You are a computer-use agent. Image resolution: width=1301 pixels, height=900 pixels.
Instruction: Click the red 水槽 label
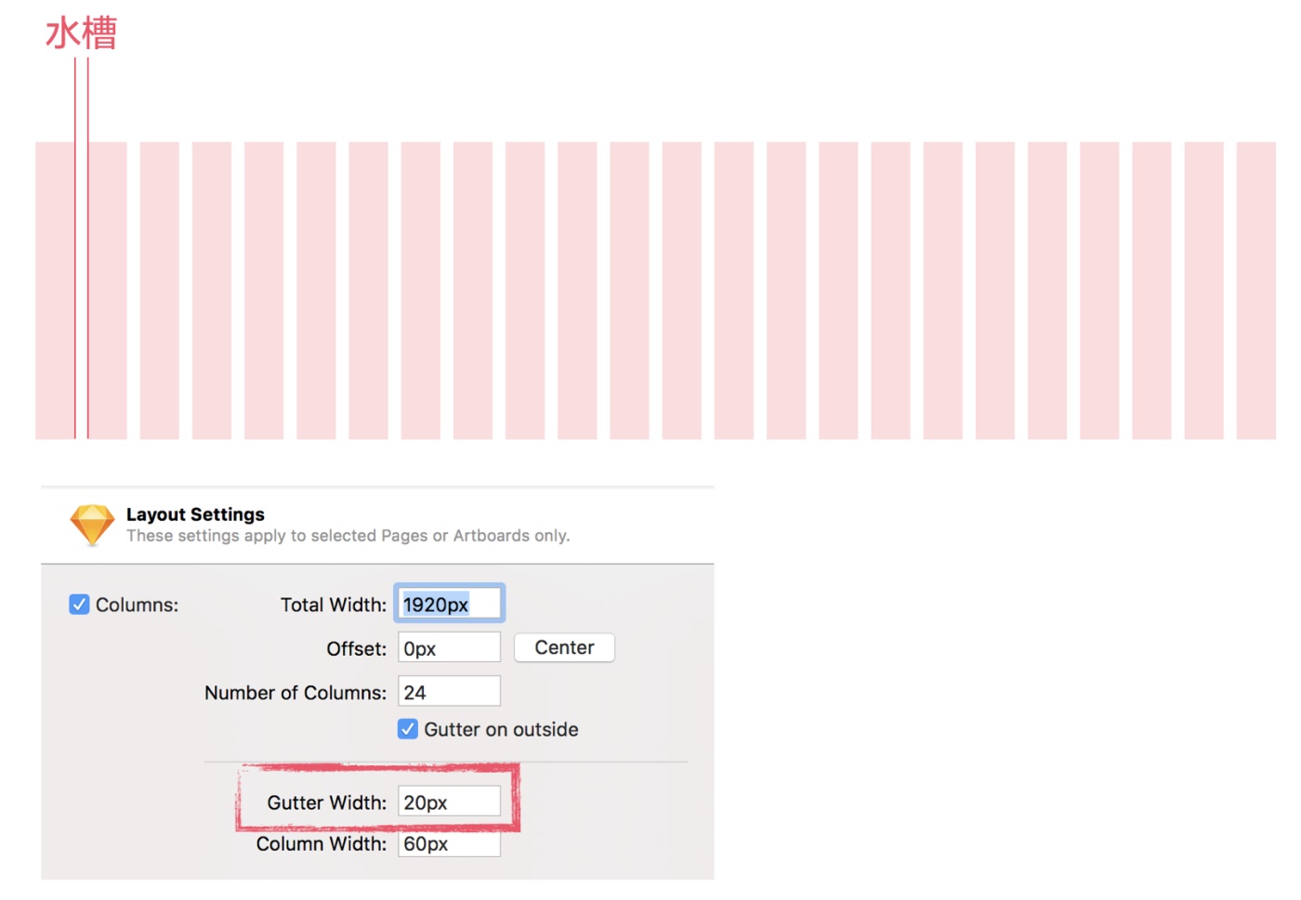[82, 33]
